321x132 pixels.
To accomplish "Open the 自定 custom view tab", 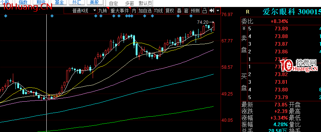I will [114, 3].
